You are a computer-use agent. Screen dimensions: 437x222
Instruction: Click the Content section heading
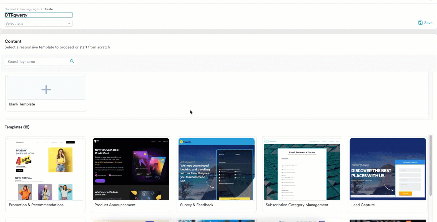[x=13, y=41]
